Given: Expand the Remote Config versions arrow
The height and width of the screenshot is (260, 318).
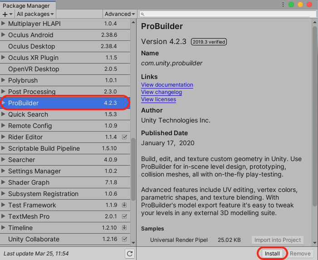Looking at the screenshot, I should tap(3, 126).
